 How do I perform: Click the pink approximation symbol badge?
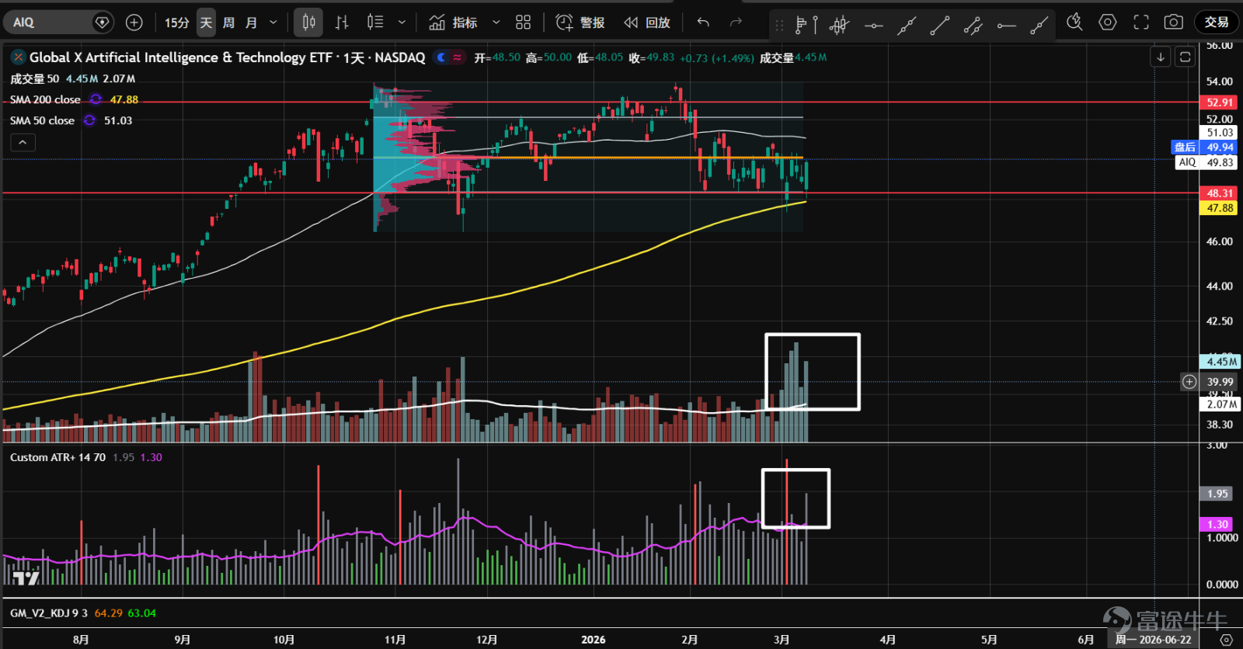pyautogui.click(x=458, y=57)
